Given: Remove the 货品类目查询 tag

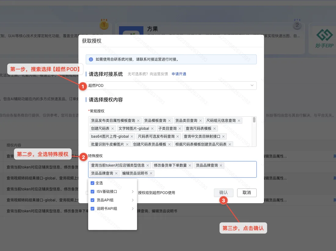Looking at the screenshot, I should [201, 121].
